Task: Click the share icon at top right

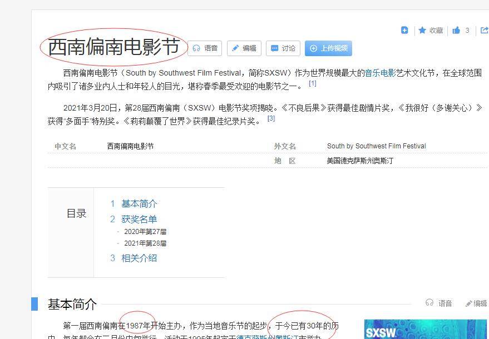Action: (x=485, y=30)
